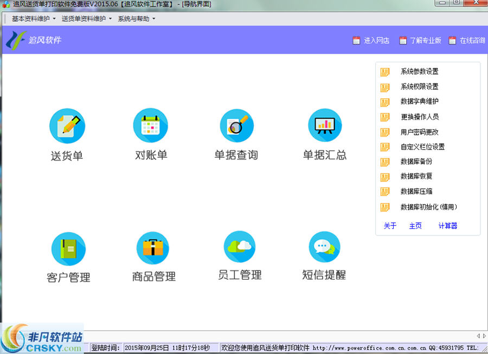Click the 了解专业版 link
Screen dimensions: 488x354
click(426, 41)
